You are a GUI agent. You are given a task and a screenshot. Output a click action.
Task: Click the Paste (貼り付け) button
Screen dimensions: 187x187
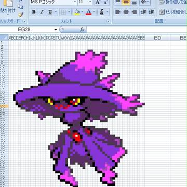(x=8, y=7)
